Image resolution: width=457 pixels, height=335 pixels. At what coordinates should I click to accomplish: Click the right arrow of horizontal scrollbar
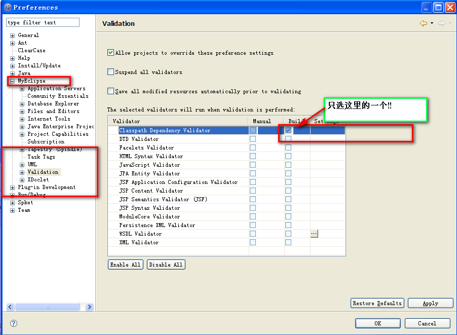coord(90,307)
